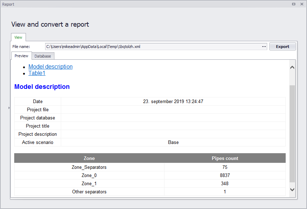Click the vertical scrollbar thumb in preview

292,134
